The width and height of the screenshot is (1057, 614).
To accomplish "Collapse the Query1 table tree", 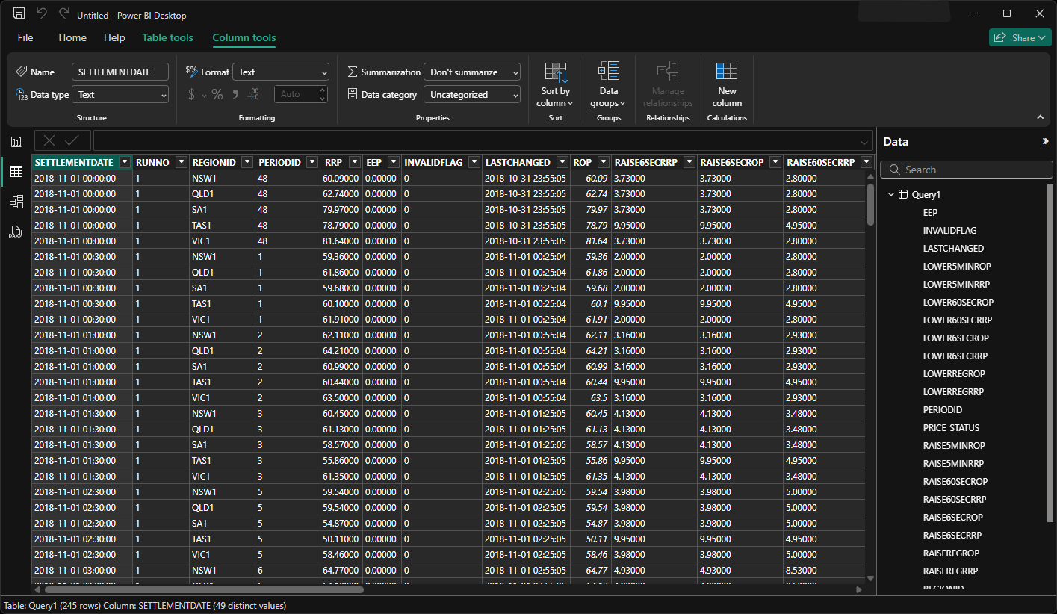I will [891, 195].
